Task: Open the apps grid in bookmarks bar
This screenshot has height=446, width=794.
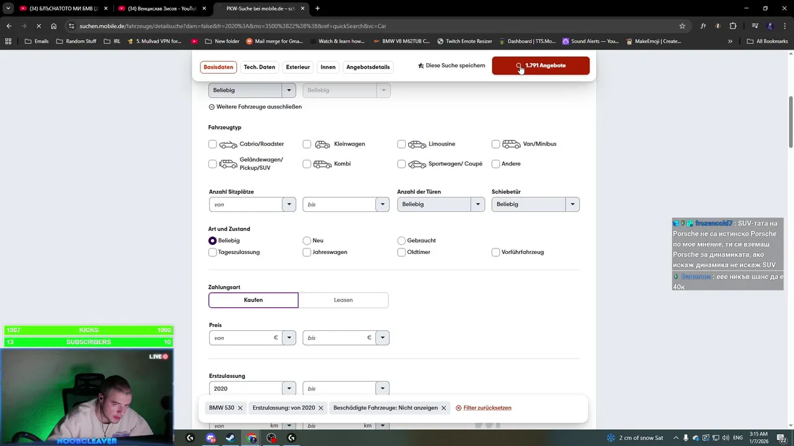Action: point(8,42)
